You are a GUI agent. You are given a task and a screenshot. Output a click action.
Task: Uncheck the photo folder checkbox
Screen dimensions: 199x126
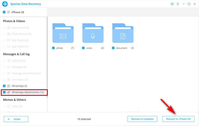[x=53, y=48]
